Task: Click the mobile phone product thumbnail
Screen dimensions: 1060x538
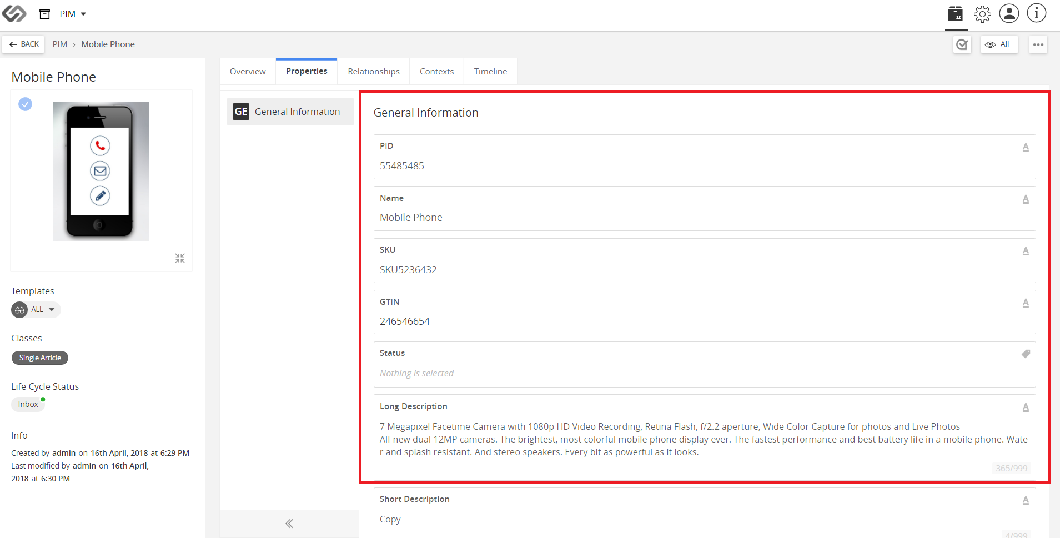Action: coord(101,172)
